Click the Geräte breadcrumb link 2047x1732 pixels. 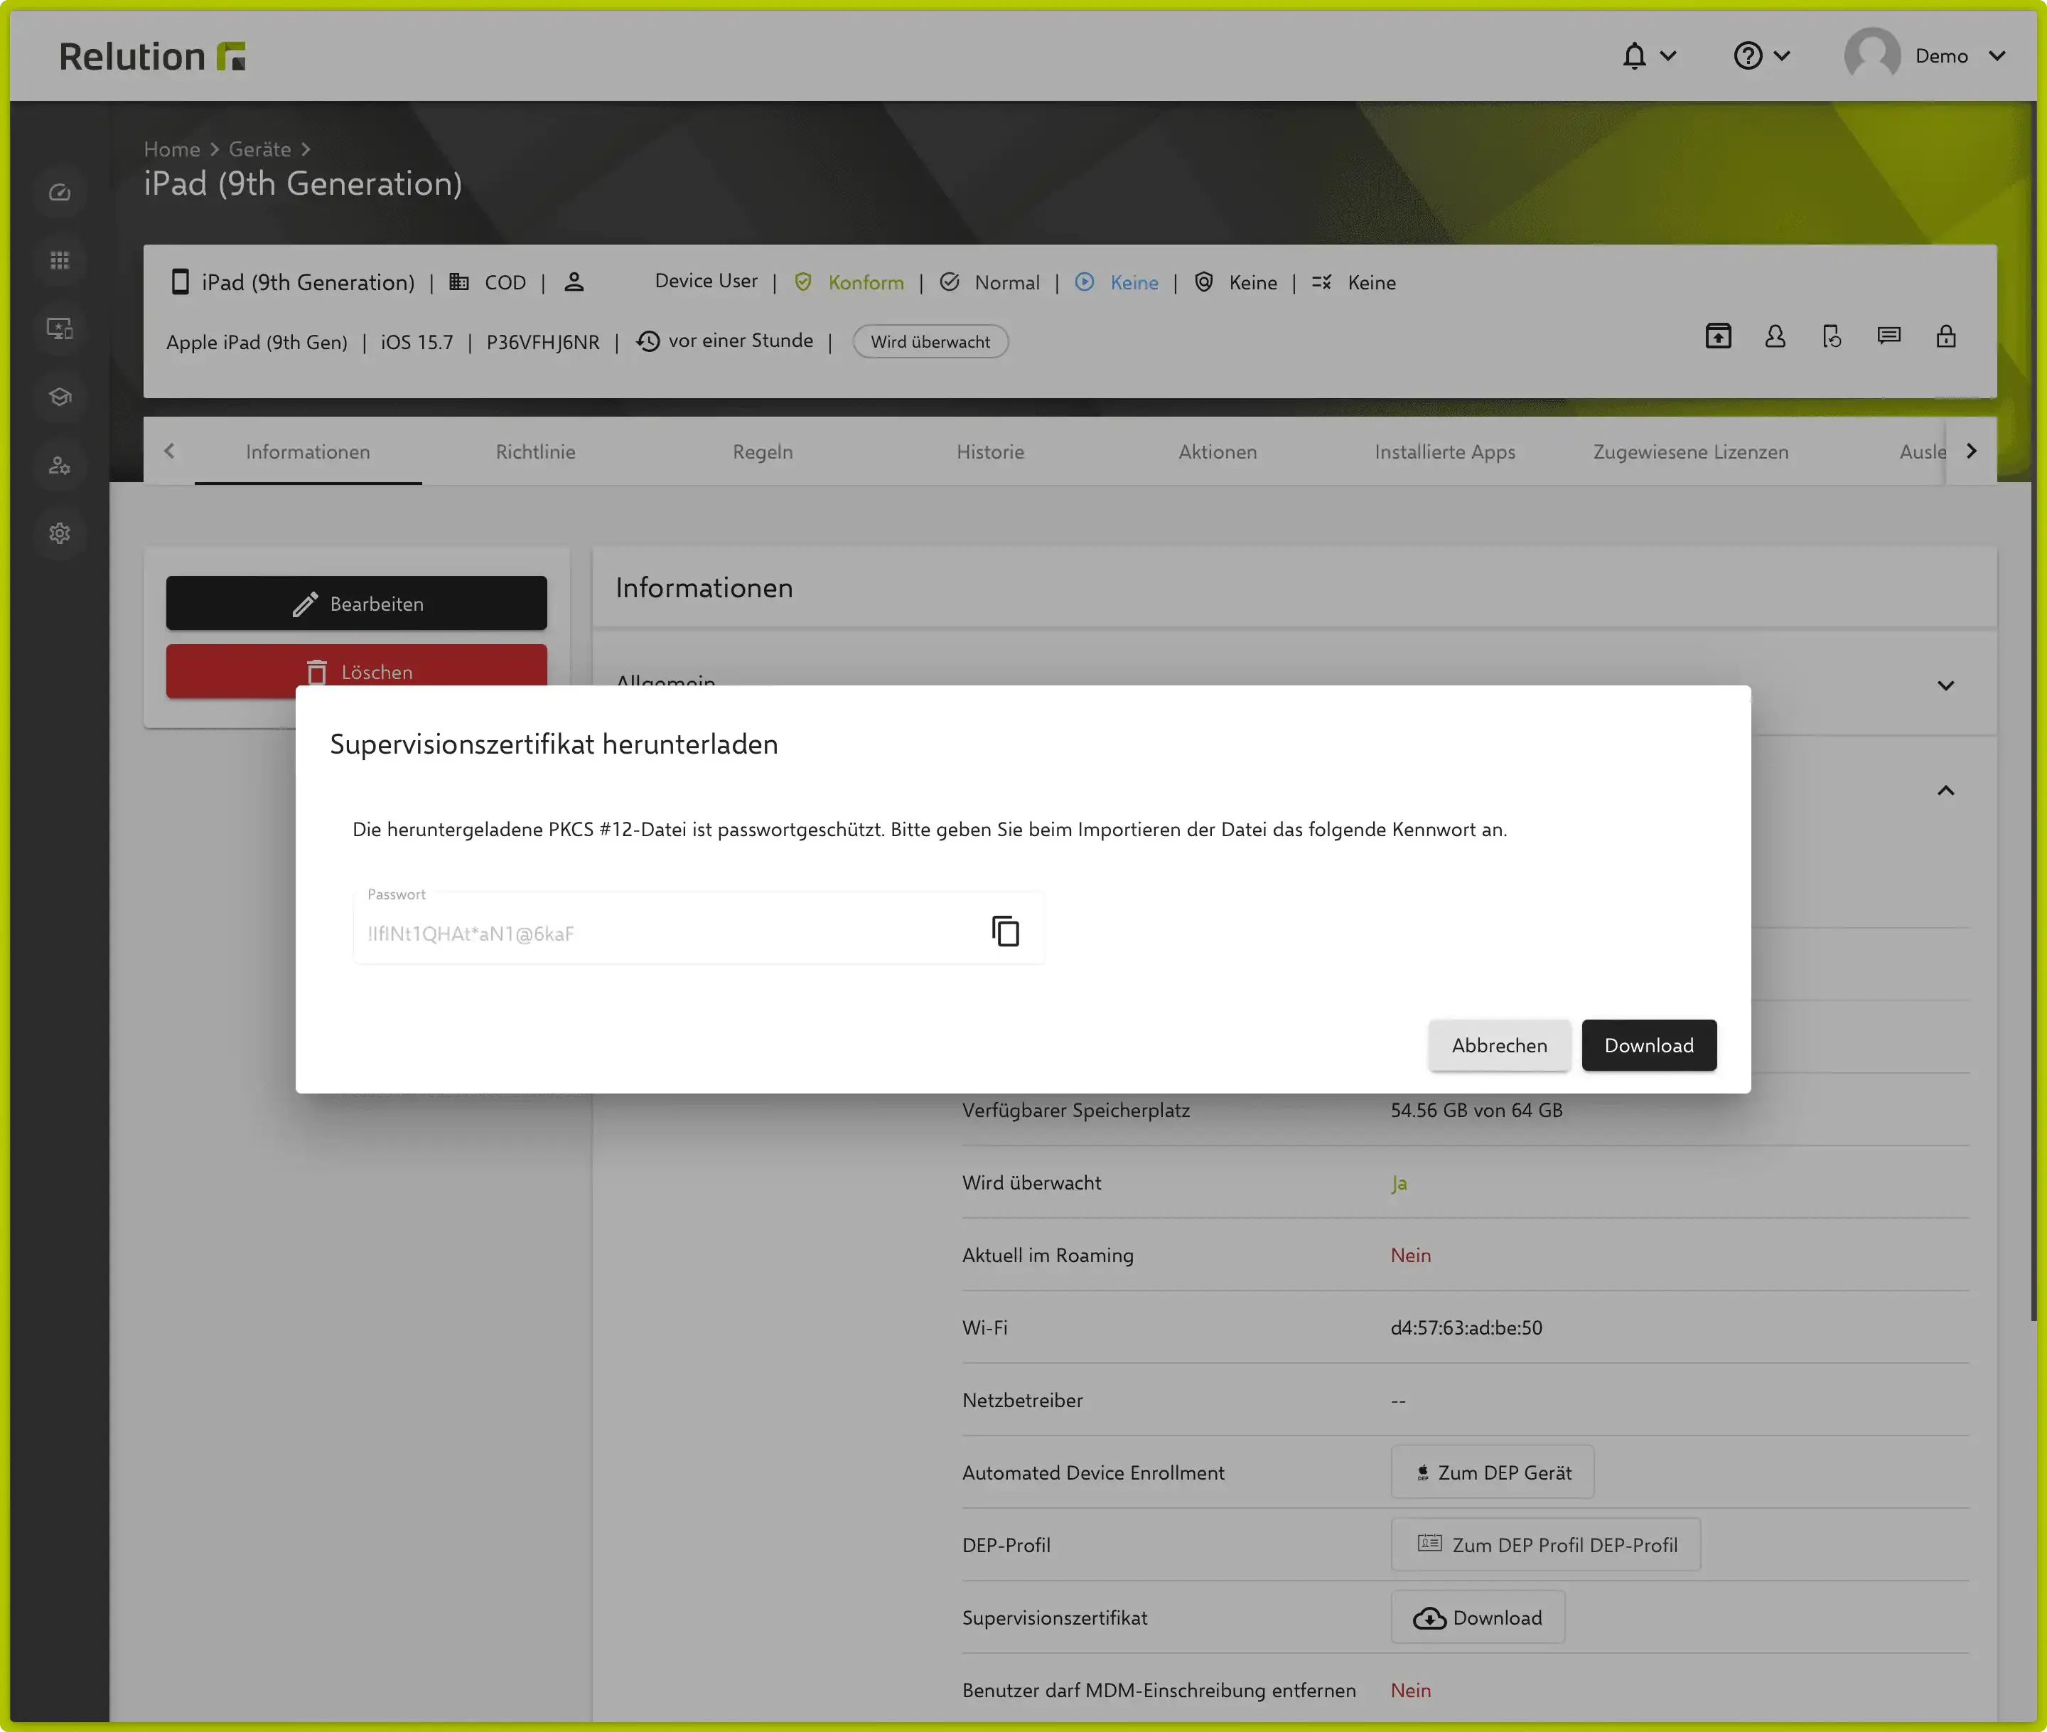[259, 149]
